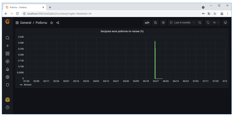
Task: Mark dashboard Роботы as favorite
Action: pyautogui.click(x=52, y=23)
